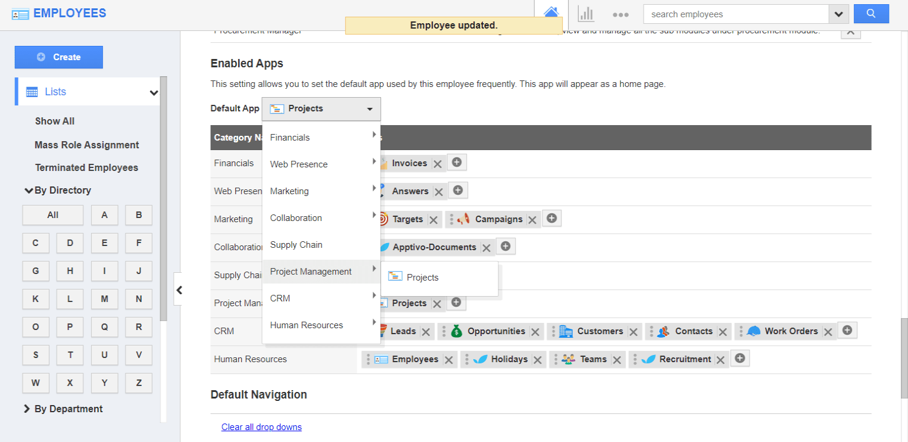Collapse the left sidebar arrow
Image resolution: width=908 pixels, height=442 pixels.
coord(179,290)
